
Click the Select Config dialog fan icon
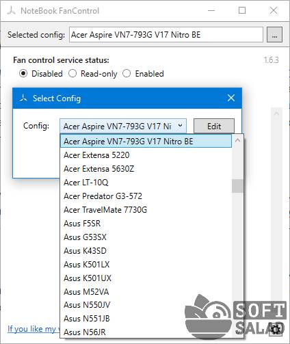point(23,98)
